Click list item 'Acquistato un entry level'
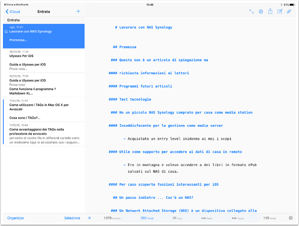This screenshot has height=226, width=299. [x=177, y=139]
